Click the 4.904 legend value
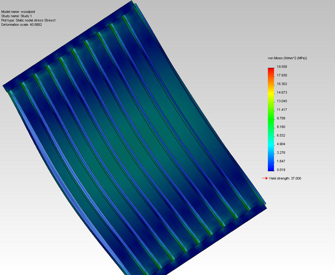The image size is (335, 275). pyautogui.click(x=281, y=144)
